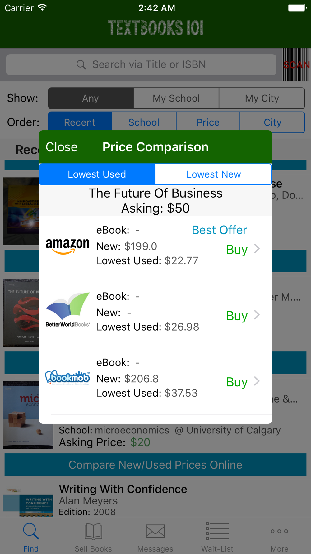Open Sell Books tab

click(x=93, y=537)
